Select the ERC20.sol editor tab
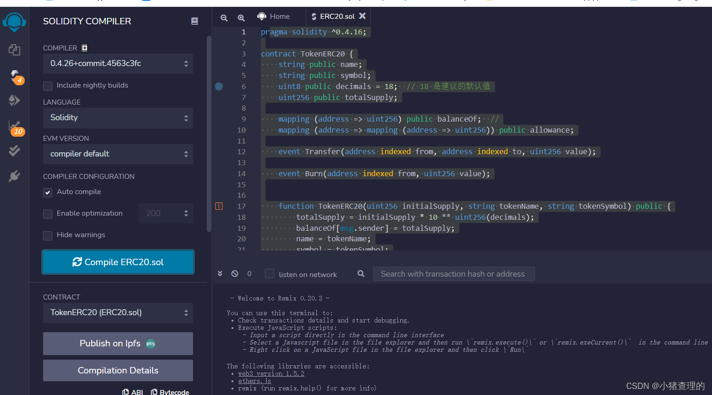Viewport: 712px width, 395px height. click(337, 17)
